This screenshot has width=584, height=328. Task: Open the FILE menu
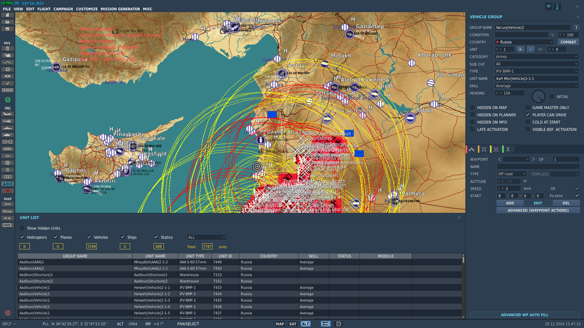pyautogui.click(x=6, y=9)
